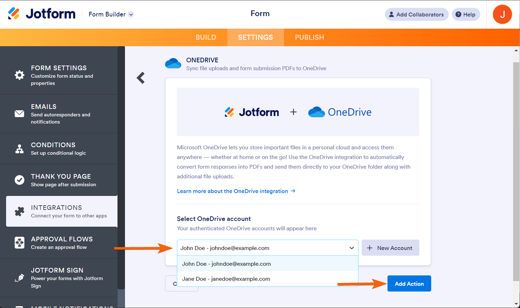
Task: Open Form Settings gear icon
Action: [19, 75]
